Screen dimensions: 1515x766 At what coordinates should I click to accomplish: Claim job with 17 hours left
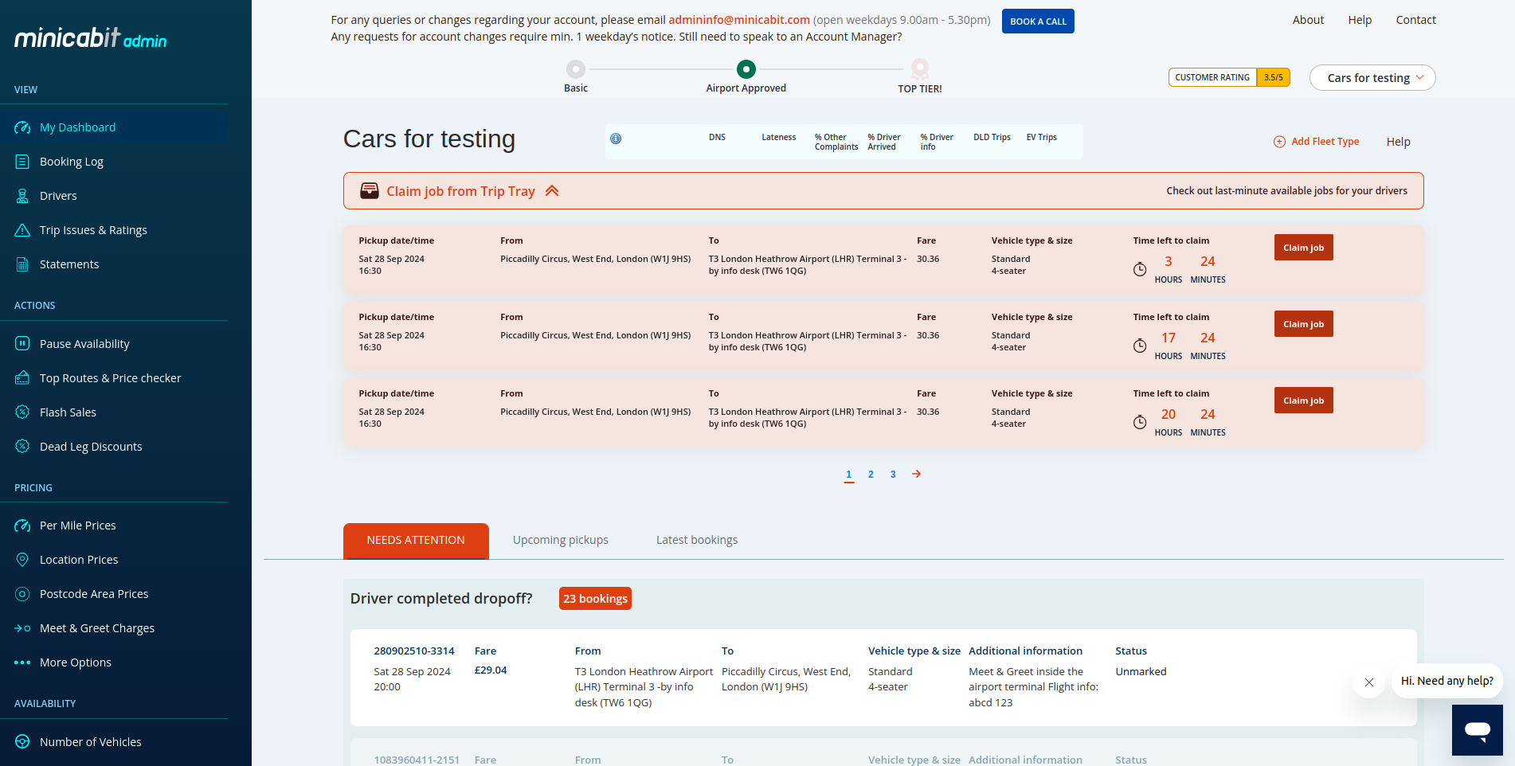pos(1303,324)
